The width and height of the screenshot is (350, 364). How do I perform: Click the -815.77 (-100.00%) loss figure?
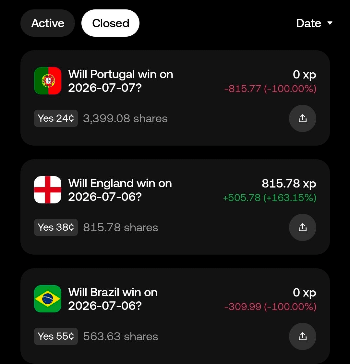point(270,89)
